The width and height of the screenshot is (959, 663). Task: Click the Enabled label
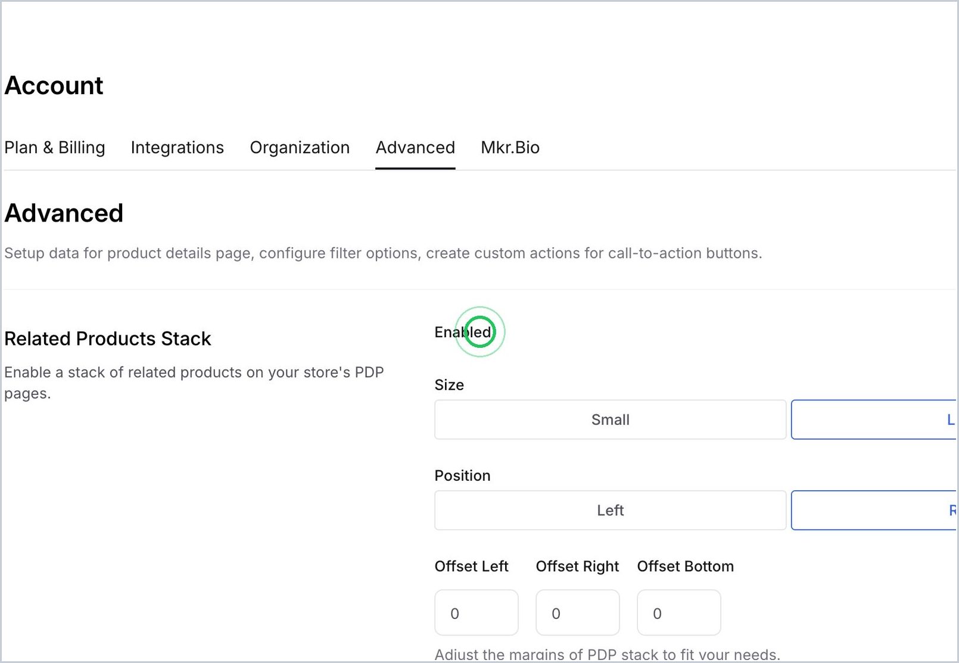463,332
